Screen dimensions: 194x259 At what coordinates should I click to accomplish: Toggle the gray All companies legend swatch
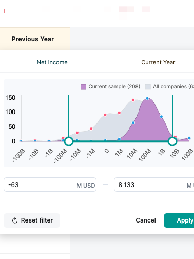(148, 87)
